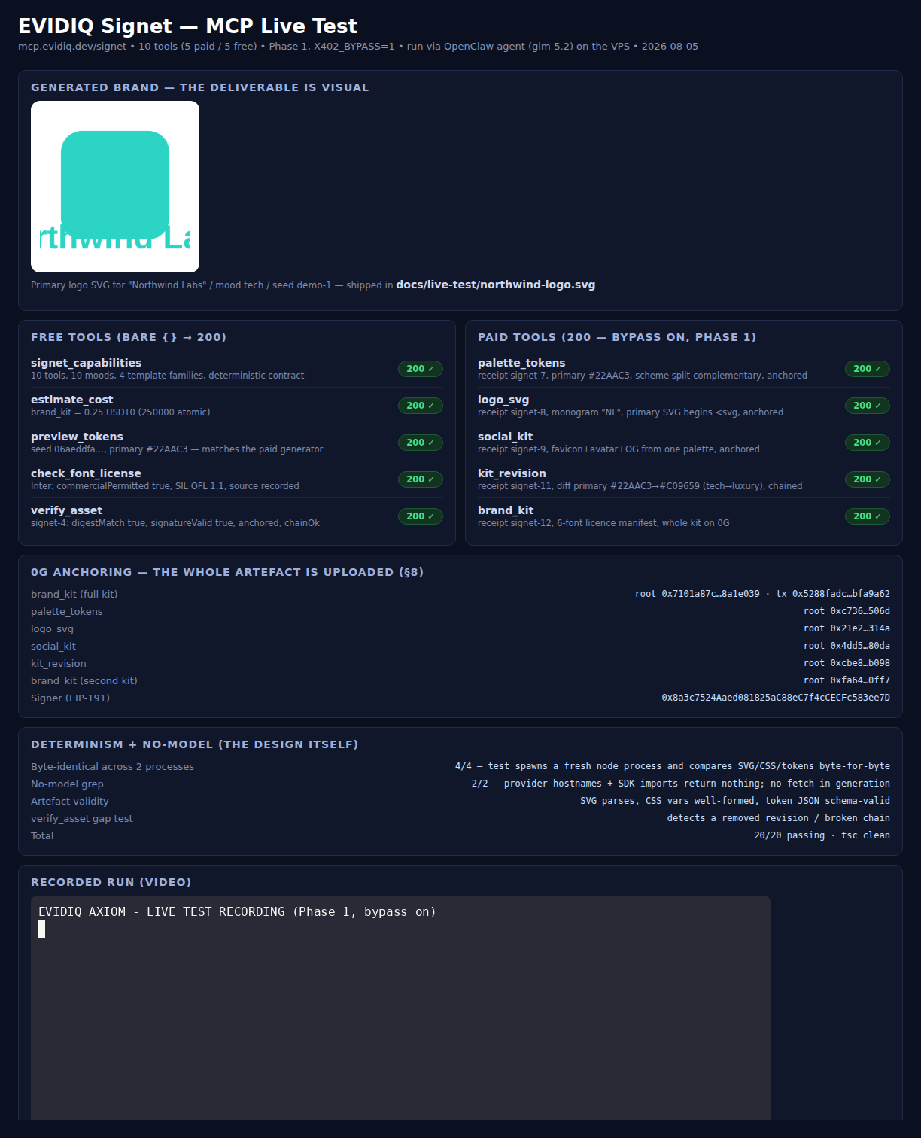This screenshot has width=921, height=1138.
Task: Click the 0G Anchoring section heading
Action: click(227, 572)
